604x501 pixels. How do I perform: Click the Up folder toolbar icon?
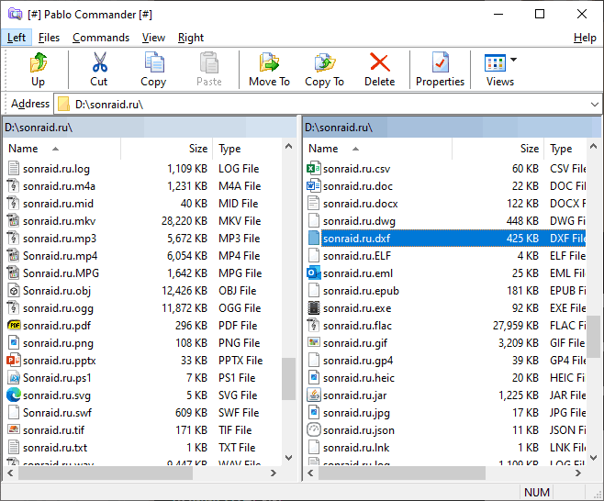tap(39, 62)
